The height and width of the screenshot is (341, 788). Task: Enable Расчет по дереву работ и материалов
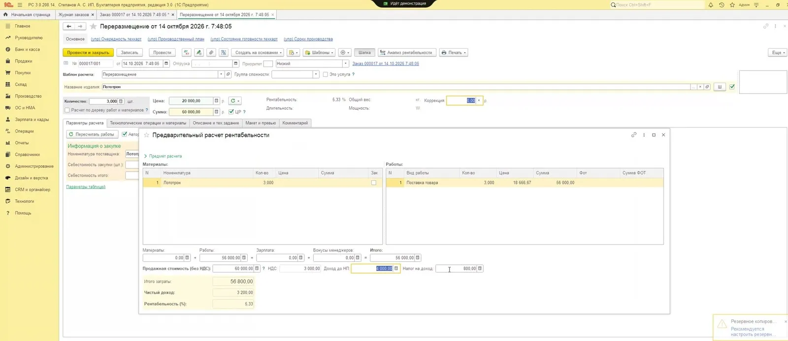coord(67,110)
